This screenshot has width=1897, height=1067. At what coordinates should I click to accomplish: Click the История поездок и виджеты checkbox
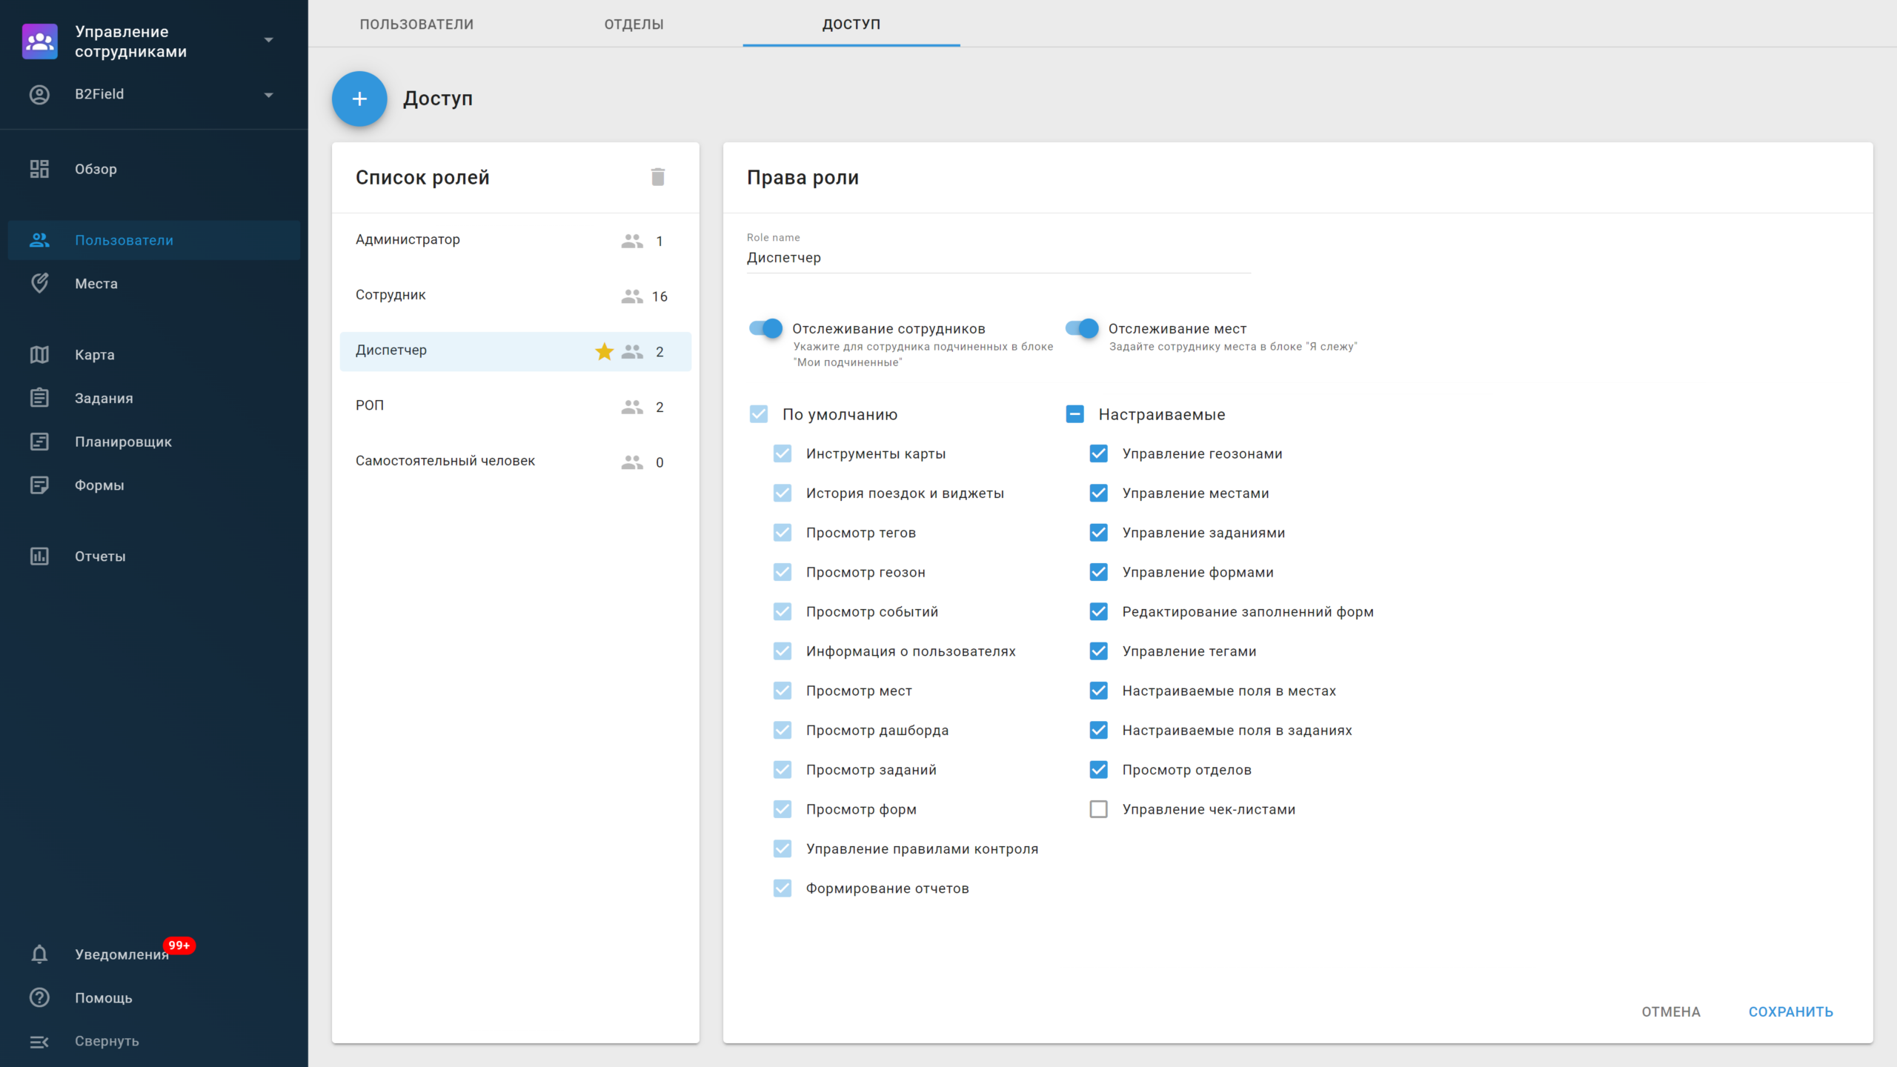point(783,493)
